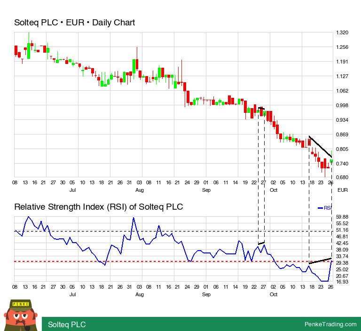Viewport: 361px width, 331px height.
Task: Click the chart title 'Solteq PLC • EUR • Daily Chart'
Action: (74, 23)
